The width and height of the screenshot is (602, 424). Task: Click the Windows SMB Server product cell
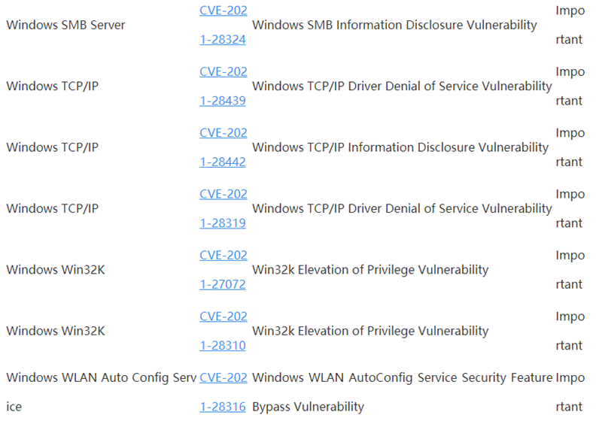[65, 25]
